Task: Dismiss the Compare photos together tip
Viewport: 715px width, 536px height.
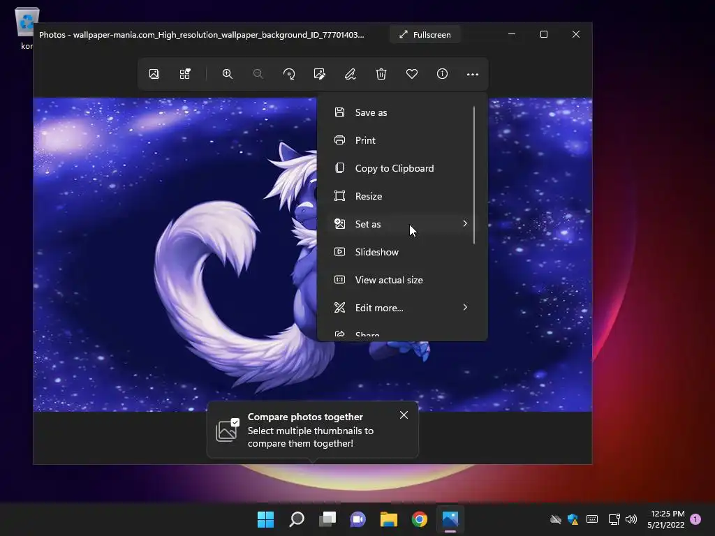Action: click(x=404, y=415)
